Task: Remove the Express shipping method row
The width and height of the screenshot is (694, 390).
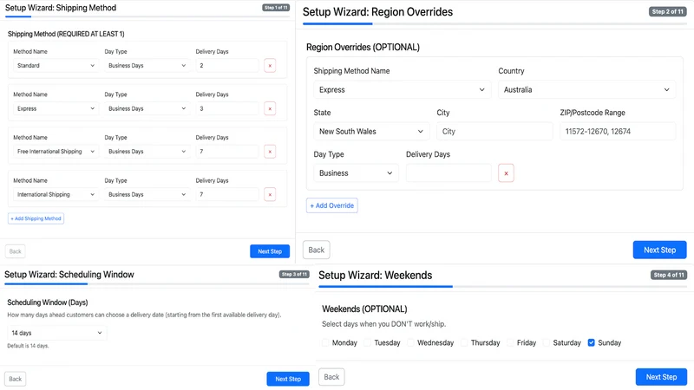Action: 270,108
